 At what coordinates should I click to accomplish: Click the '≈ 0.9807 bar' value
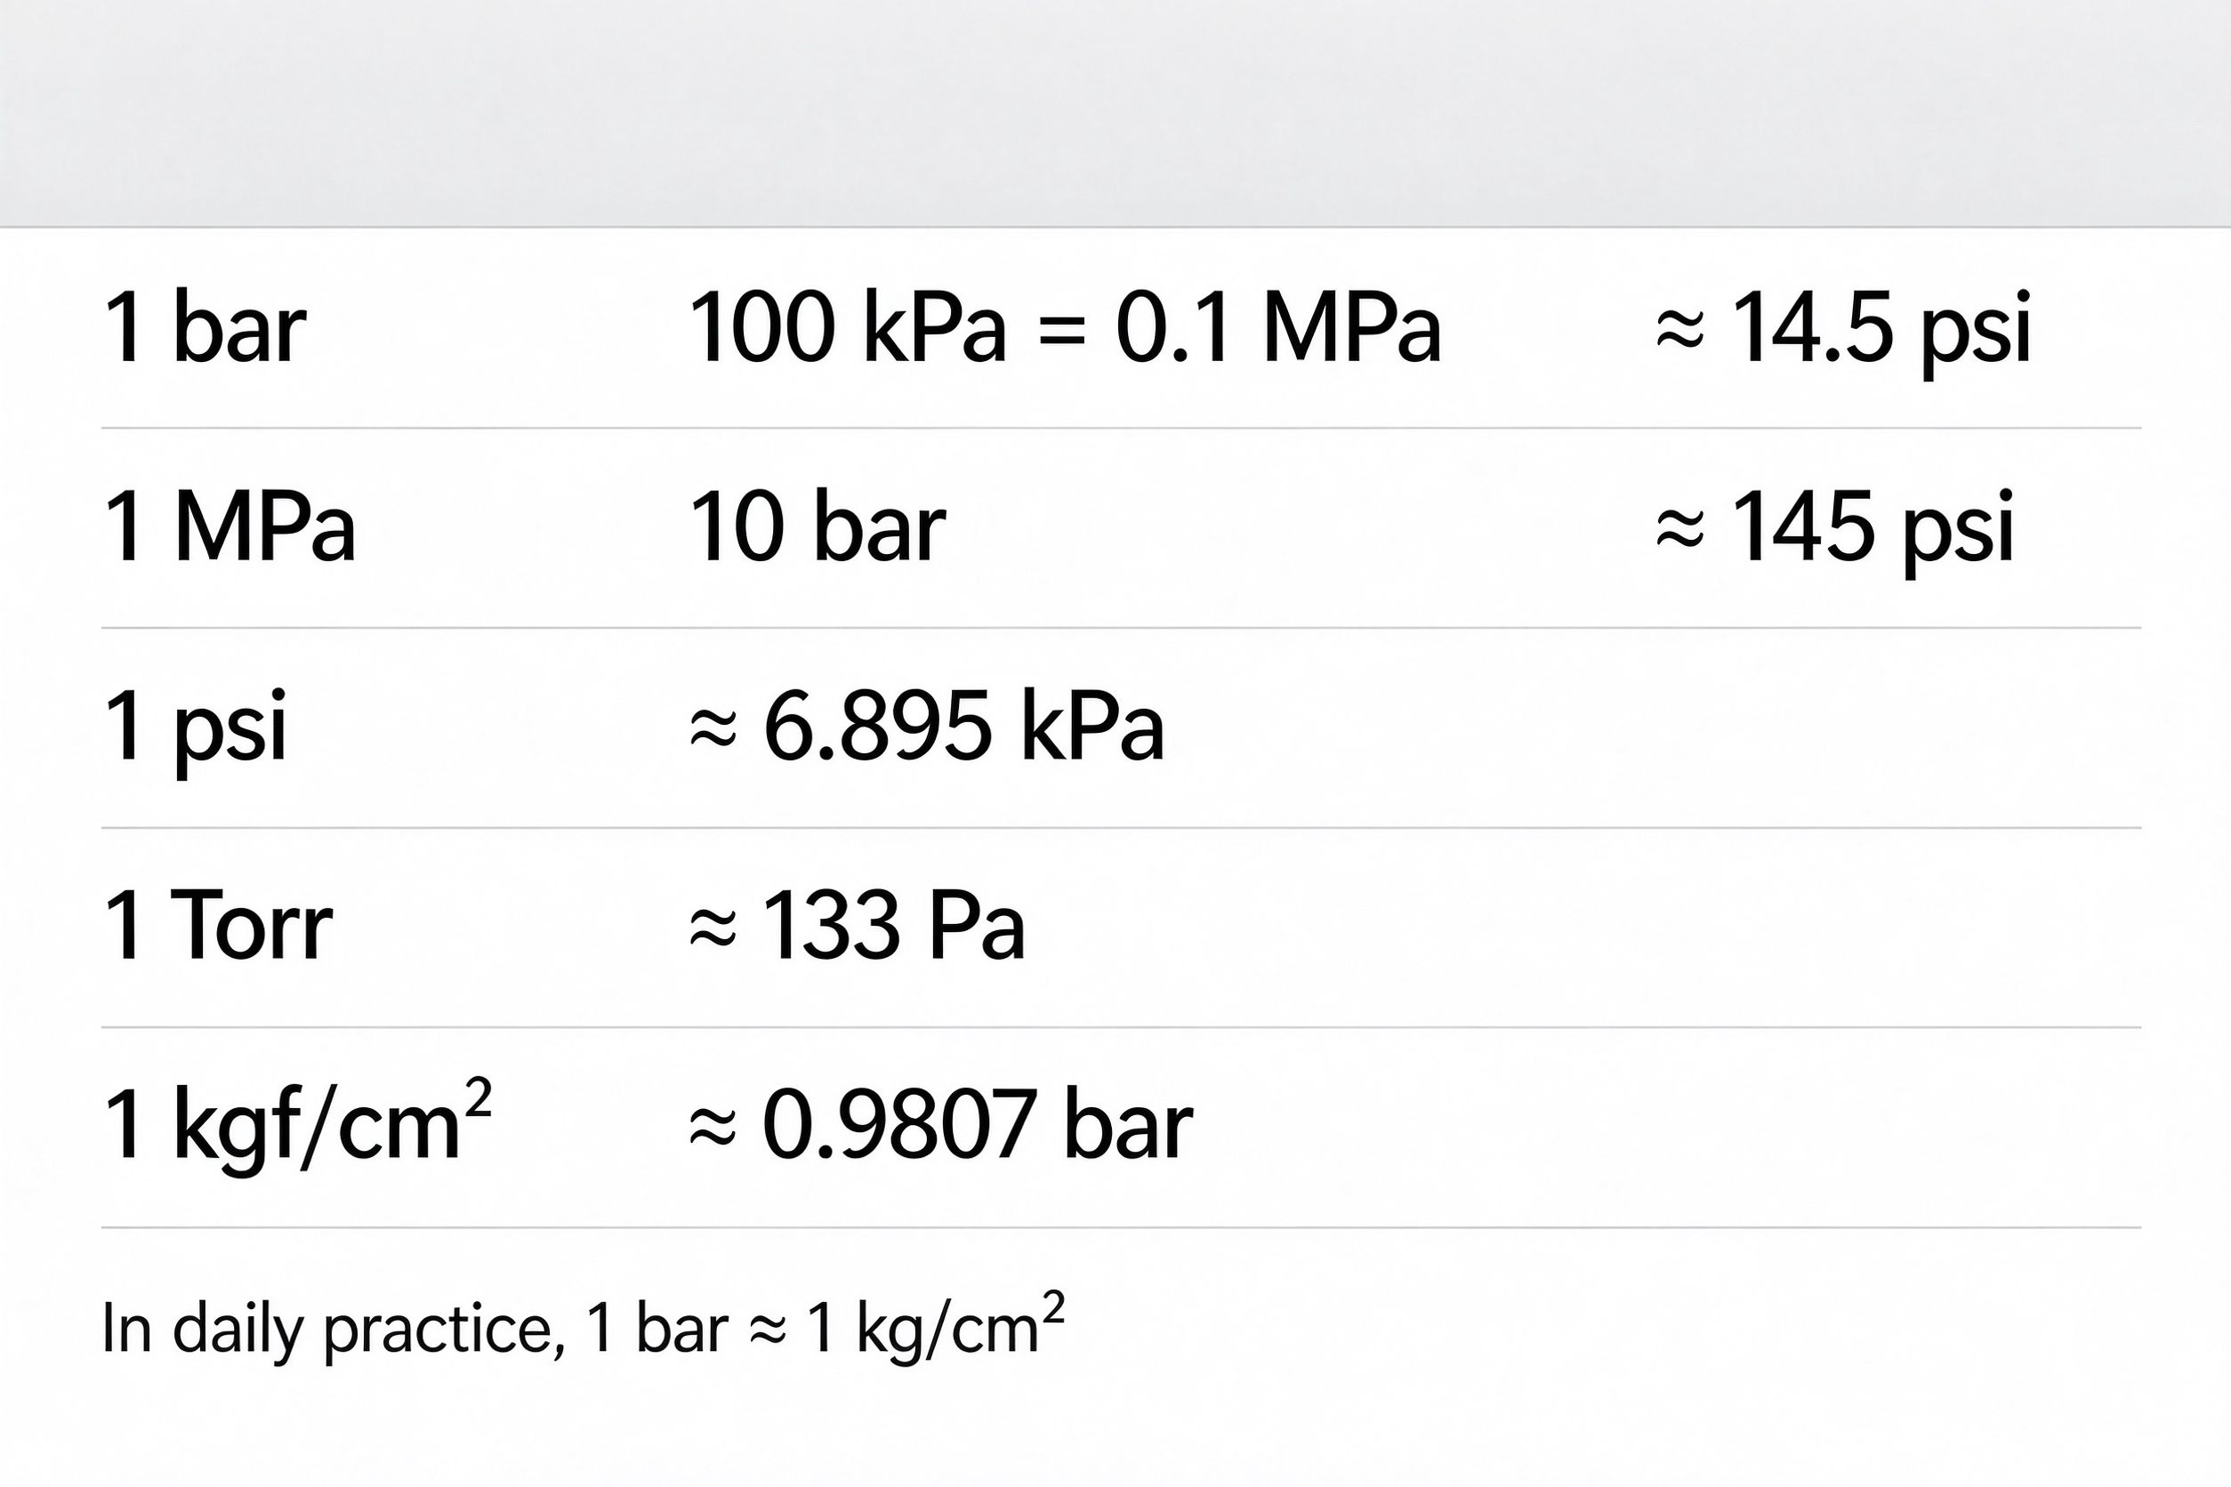pos(940,1125)
